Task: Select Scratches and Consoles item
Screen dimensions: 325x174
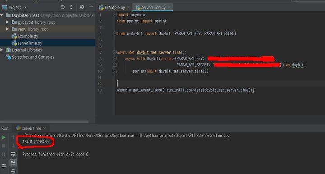Action: click(33, 57)
